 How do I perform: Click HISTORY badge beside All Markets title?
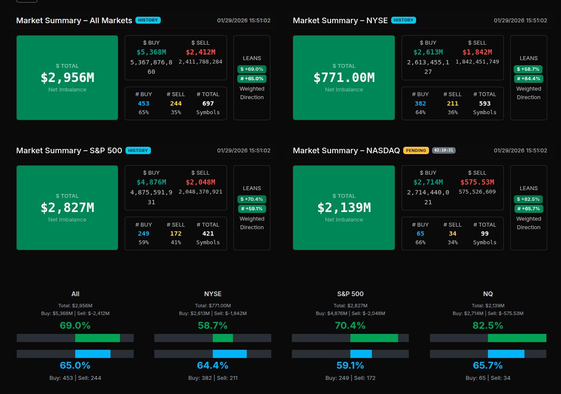coord(148,20)
